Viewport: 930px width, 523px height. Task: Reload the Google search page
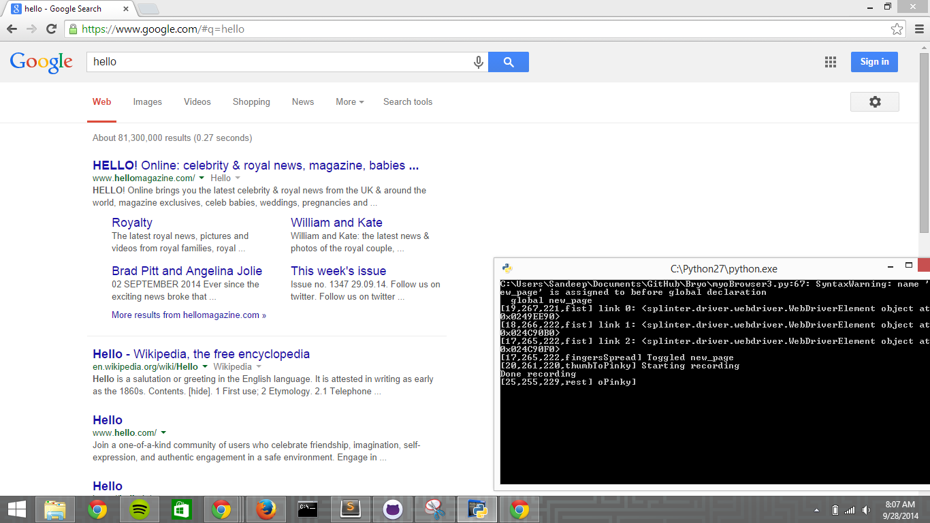[x=51, y=29]
